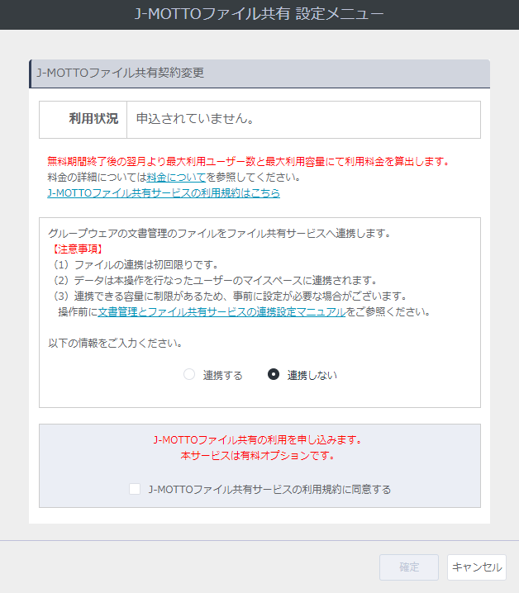This screenshot has height=593, width=519.
Task: Click the red 無料期間終了後 fee notice
Action: [x=249, y=162]
